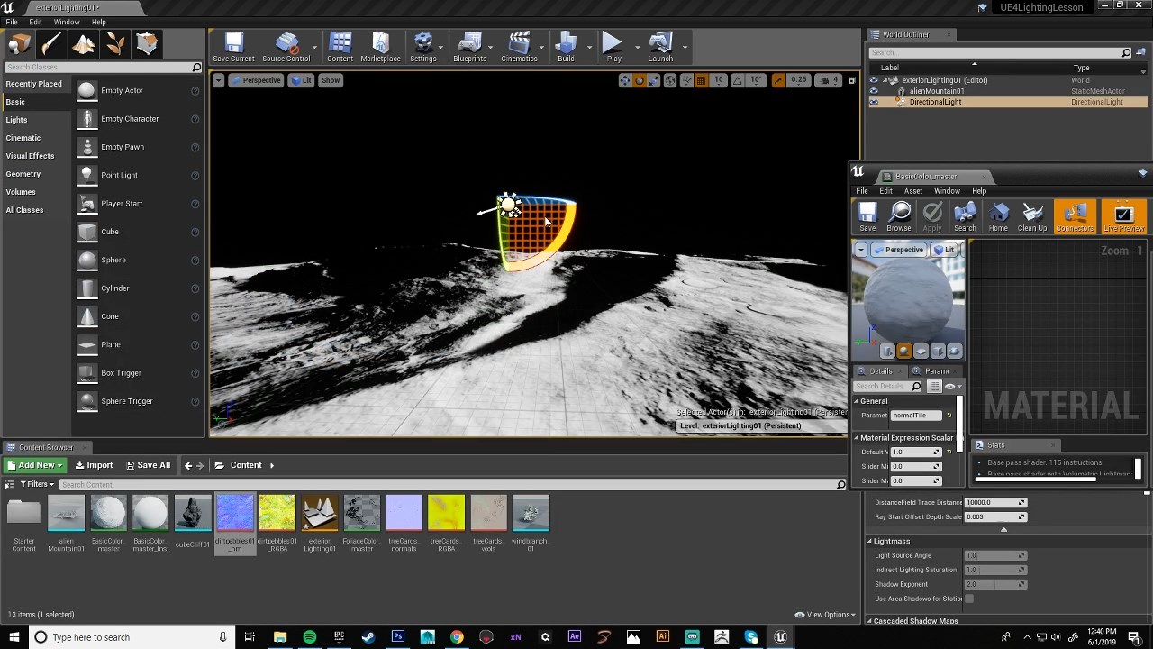Select the Landscape mode icon in Modes panel
The height and width of the screenshot is (649, 1153).
[x=84, y=44]
